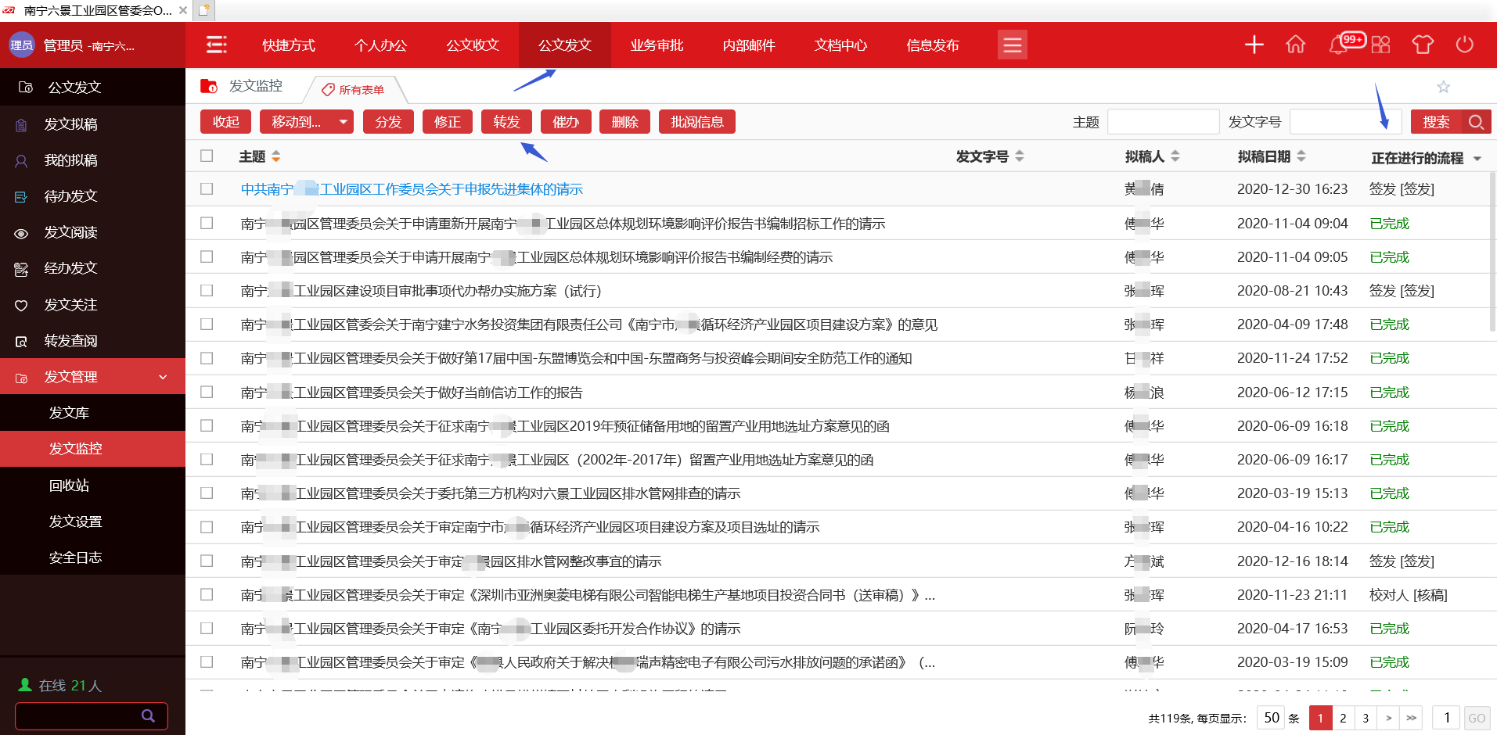Expand the 正在进行的流程 column filter dropdown

coord(1477,159)
